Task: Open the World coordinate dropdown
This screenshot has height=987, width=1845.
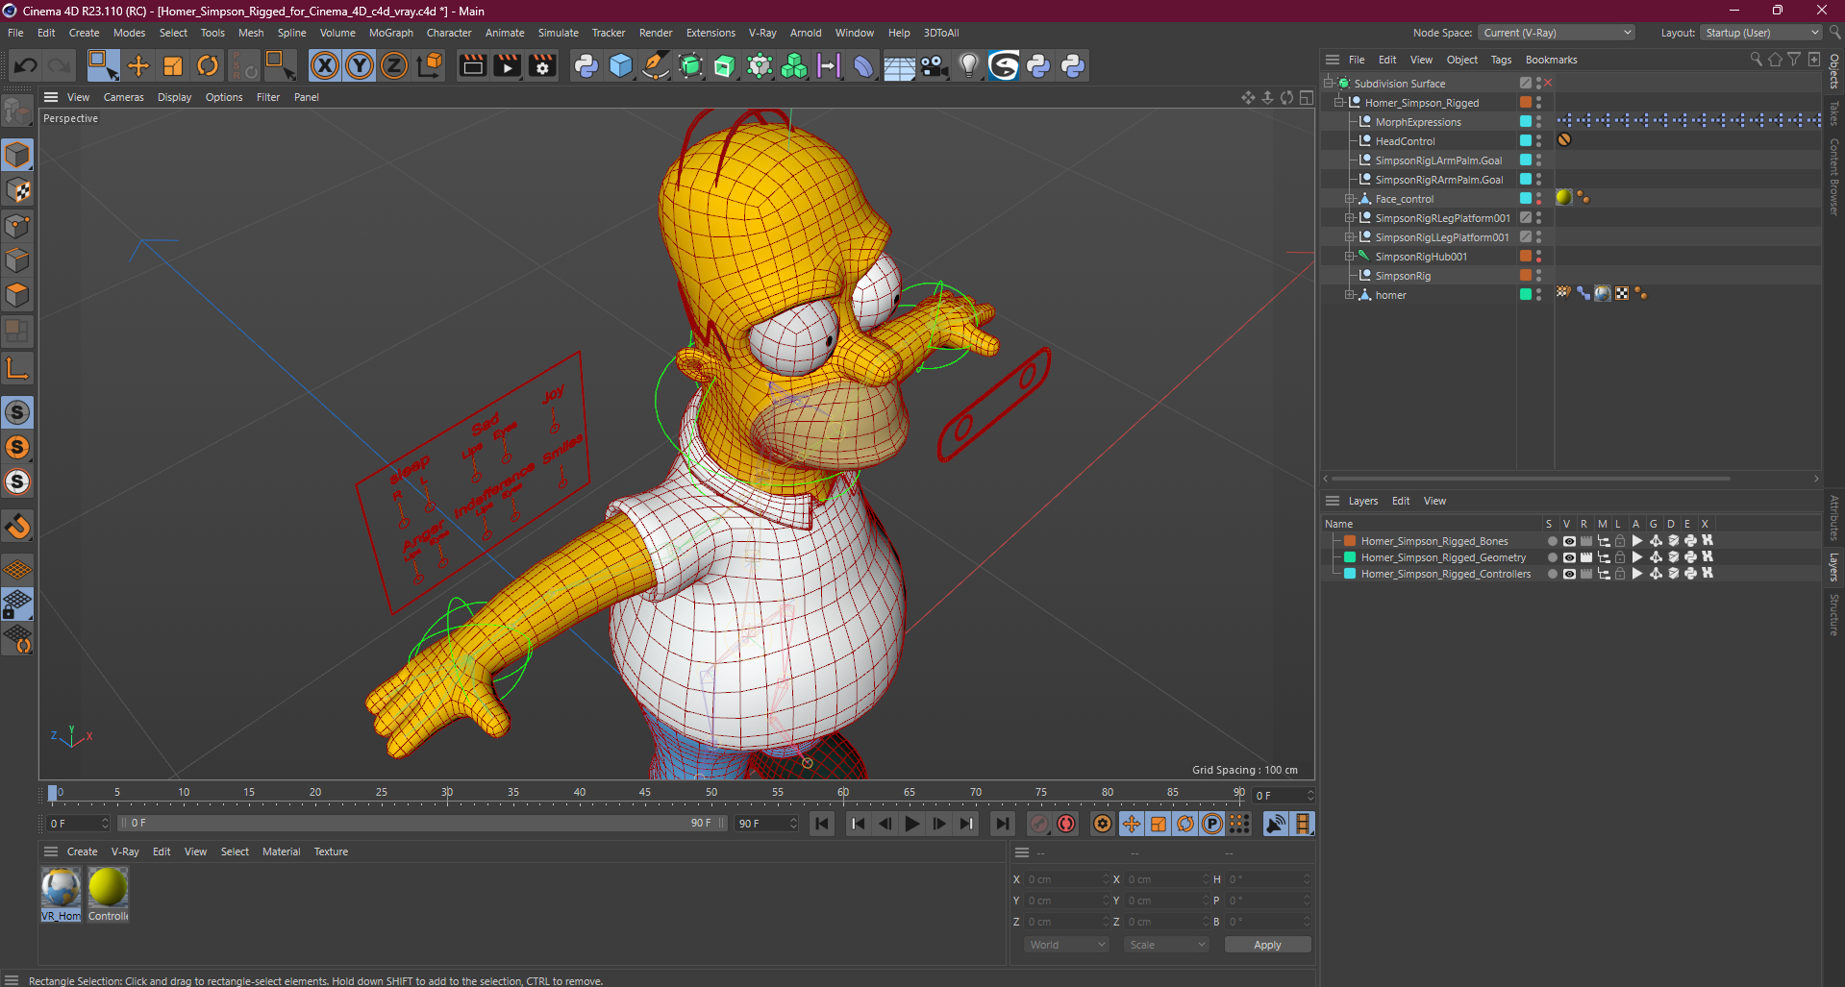Action: click(x=1066, y=945)
